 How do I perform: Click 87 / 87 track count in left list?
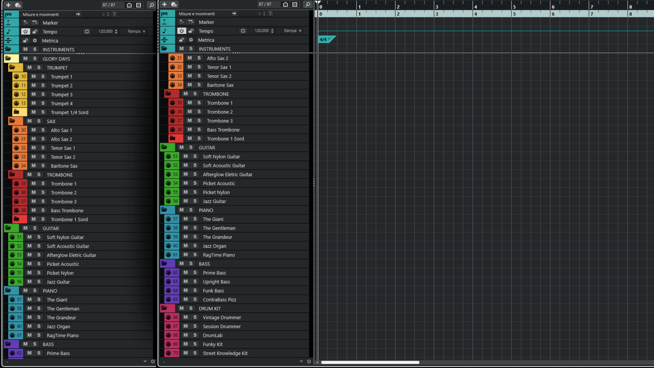click(109, 5)
